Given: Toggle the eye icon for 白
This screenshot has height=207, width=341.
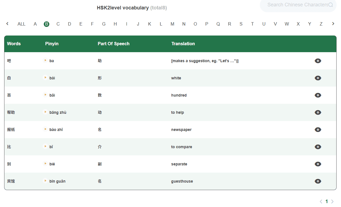Looking at the screenshot, I should tap(318, 78).
